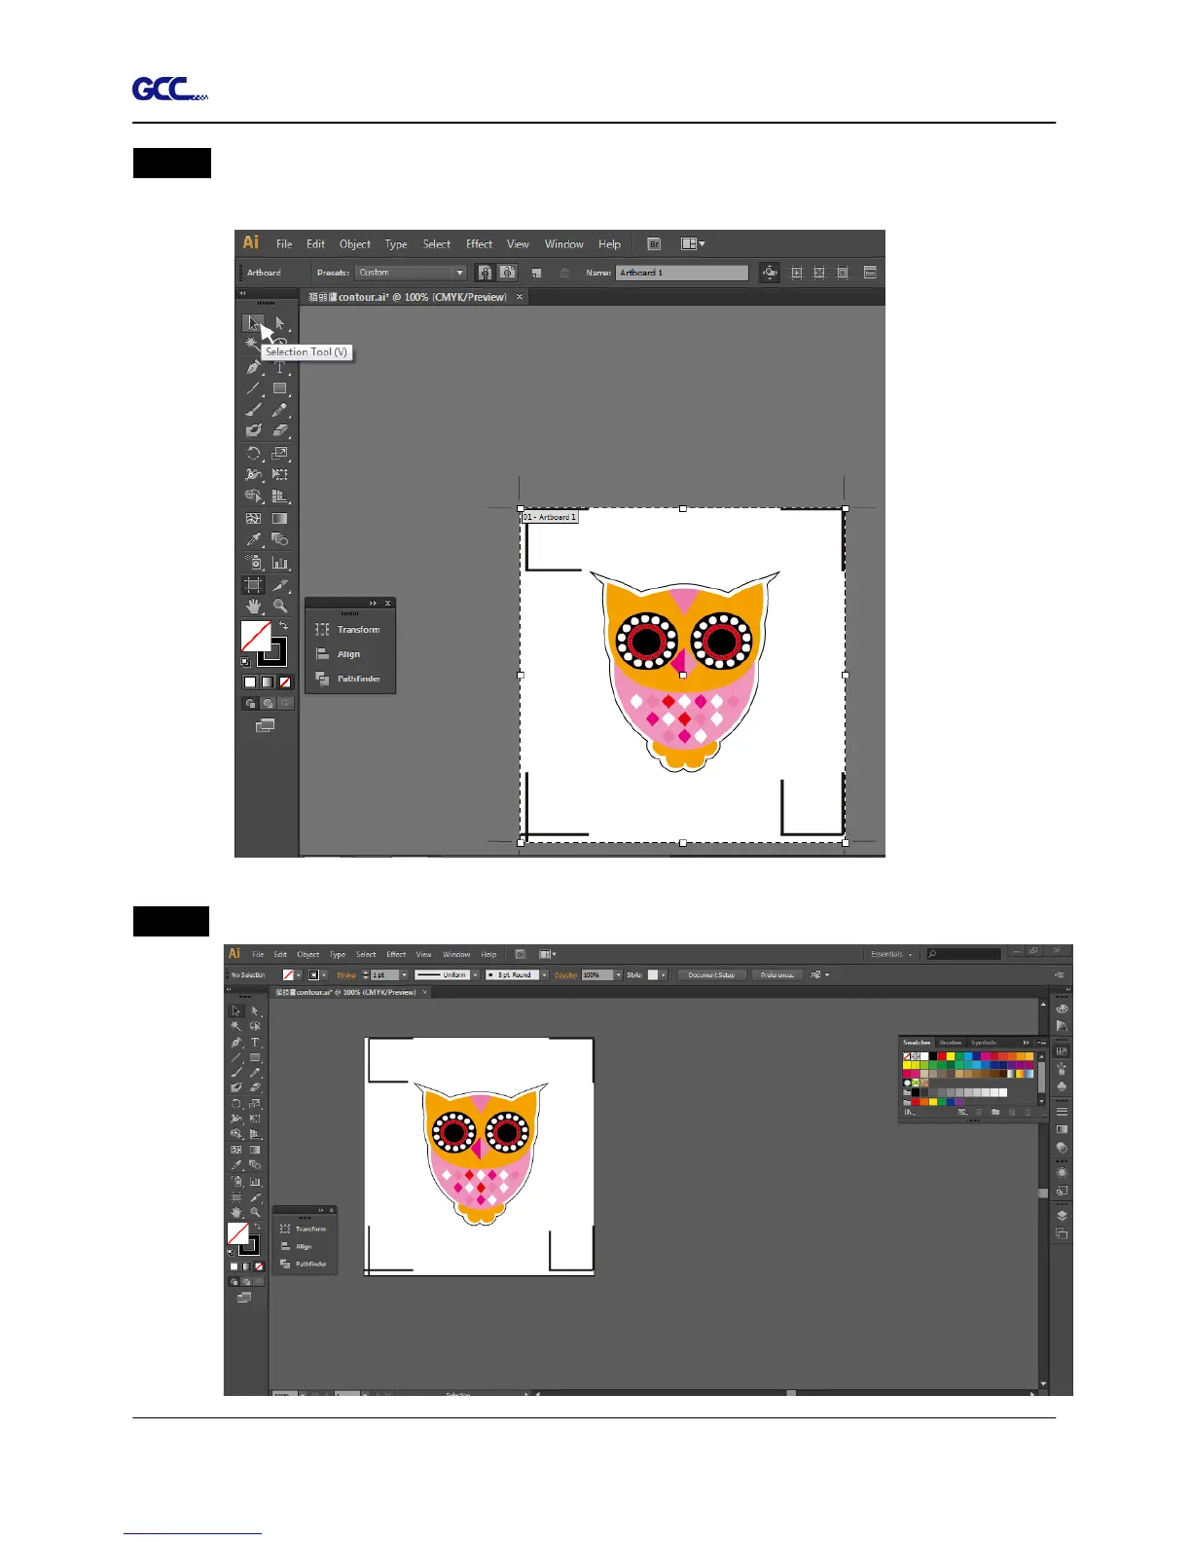Switch to Brushes tab in swatches panel
1191x1542 pixels.
[951, 1043]
